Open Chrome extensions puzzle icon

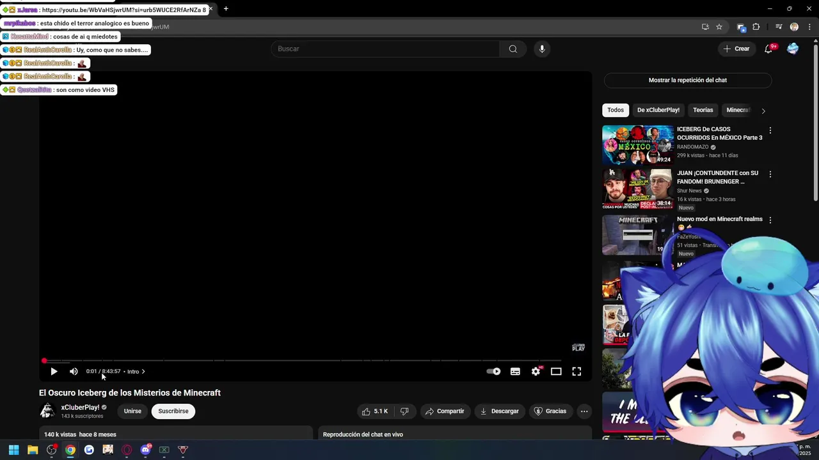tap(756, 27)
